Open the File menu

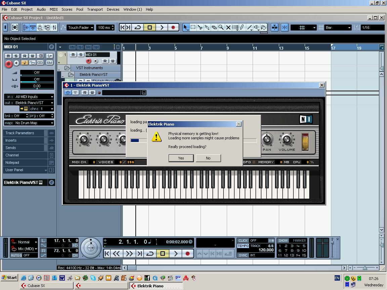click(x=4, y=9)
